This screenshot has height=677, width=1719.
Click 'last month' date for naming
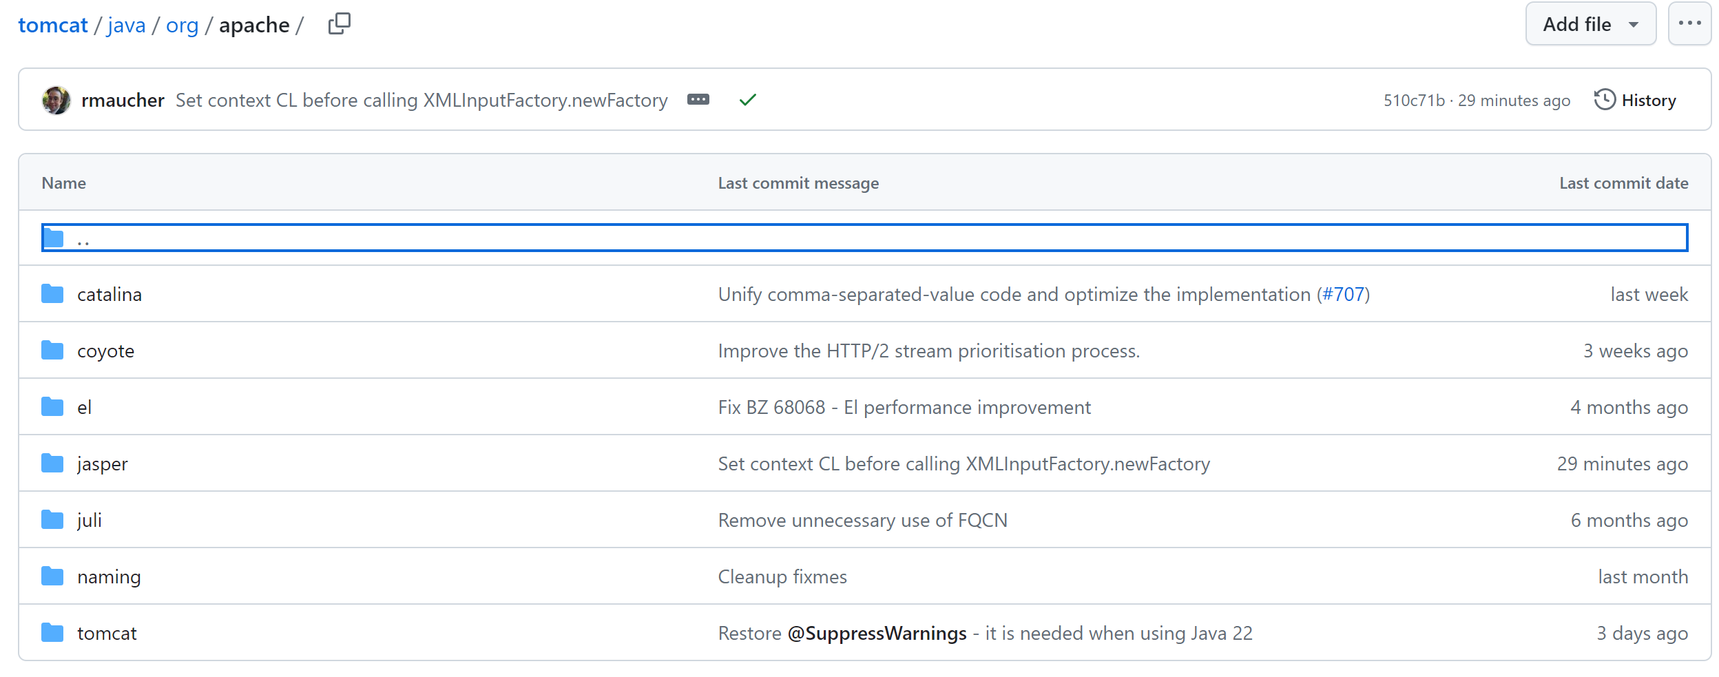click(1643, 577)
